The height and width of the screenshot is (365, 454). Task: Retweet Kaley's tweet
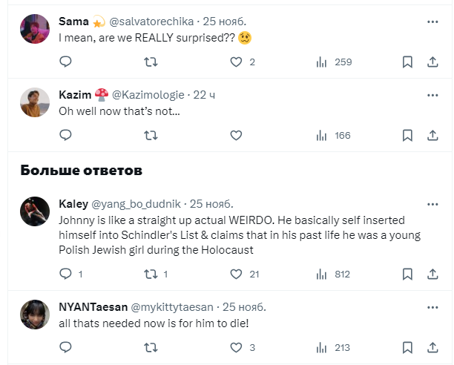click(151, 274)
